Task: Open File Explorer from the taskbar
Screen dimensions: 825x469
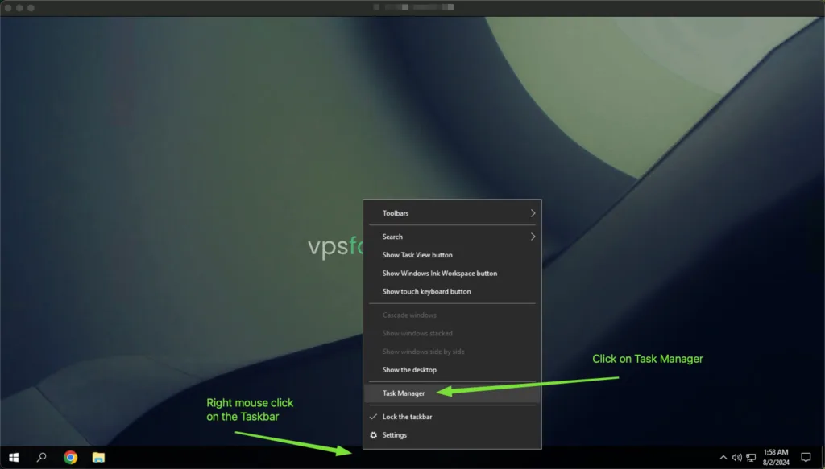Action: click(98, 457)
